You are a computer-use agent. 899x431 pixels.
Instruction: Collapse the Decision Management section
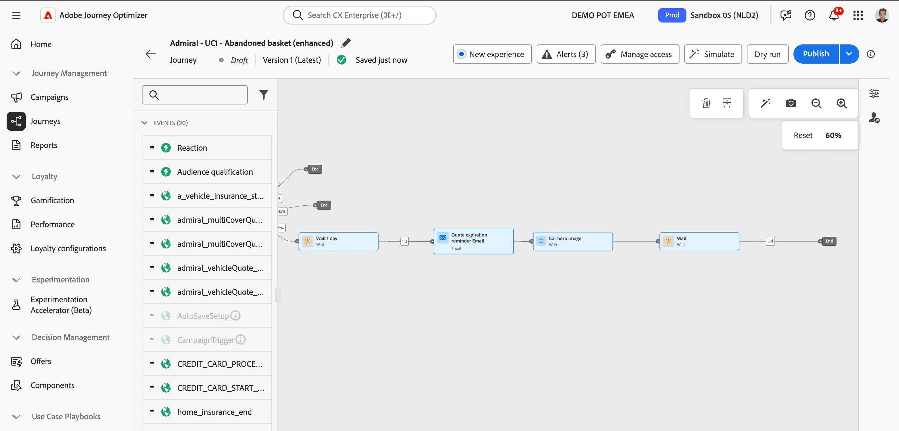point(16,337)
